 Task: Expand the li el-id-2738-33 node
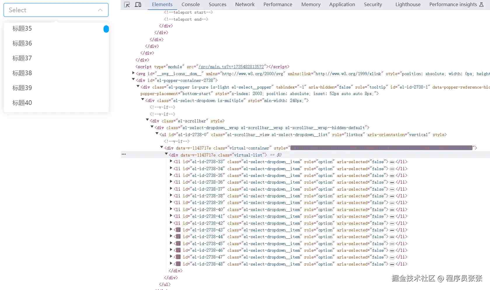tap(171, 161)
